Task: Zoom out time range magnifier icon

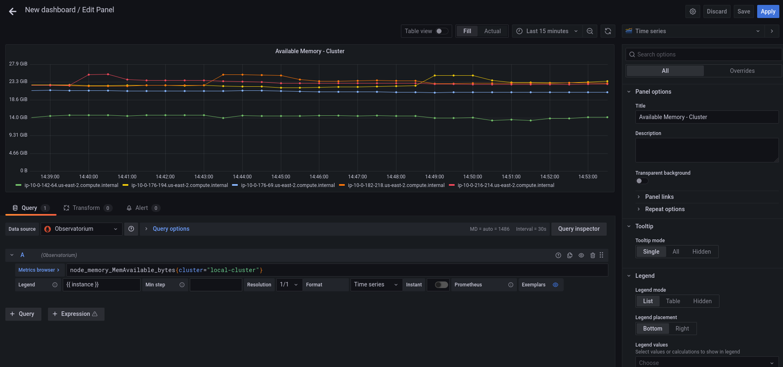Action: [x=590, y=31]
